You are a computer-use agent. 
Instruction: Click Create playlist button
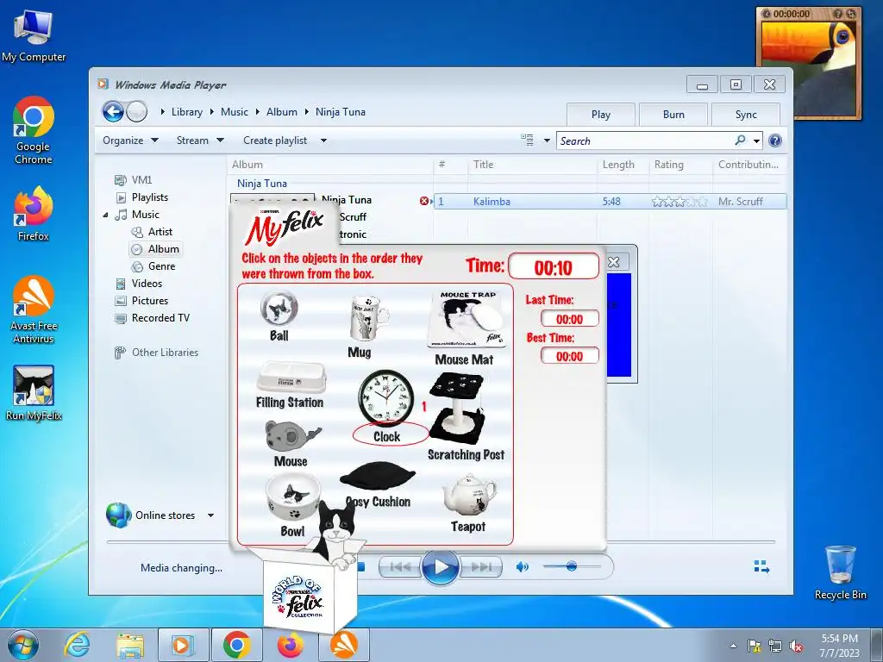coord(275,141)
